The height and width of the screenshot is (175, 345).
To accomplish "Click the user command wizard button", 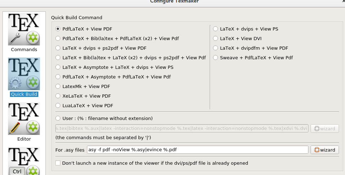I will click(x=325, y=128).
